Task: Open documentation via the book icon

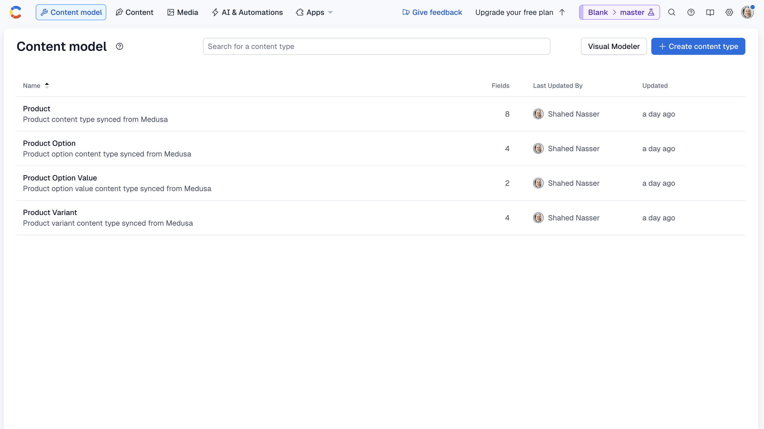Action: [710, 12]
